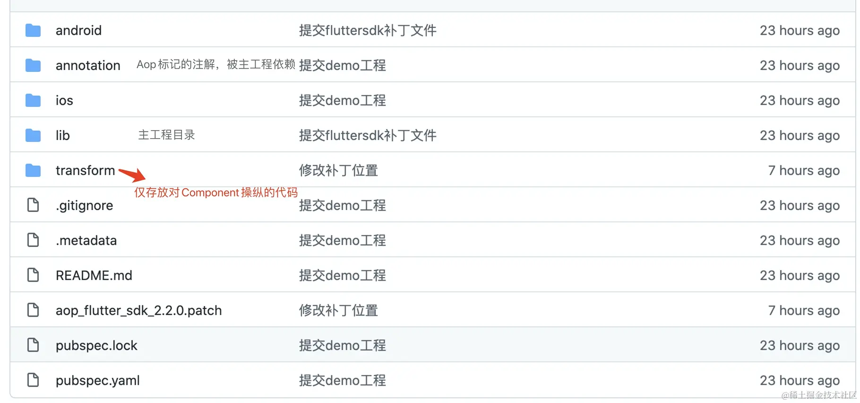Screen dimensions: 860x403
Task: Click the .metadata file icon
Action: pyautogui.click(x=33, y=240)
